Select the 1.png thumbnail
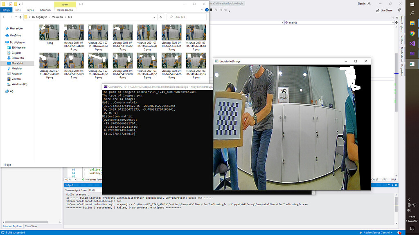Viewport: 419px width, 235px height. tap(49, 33)
